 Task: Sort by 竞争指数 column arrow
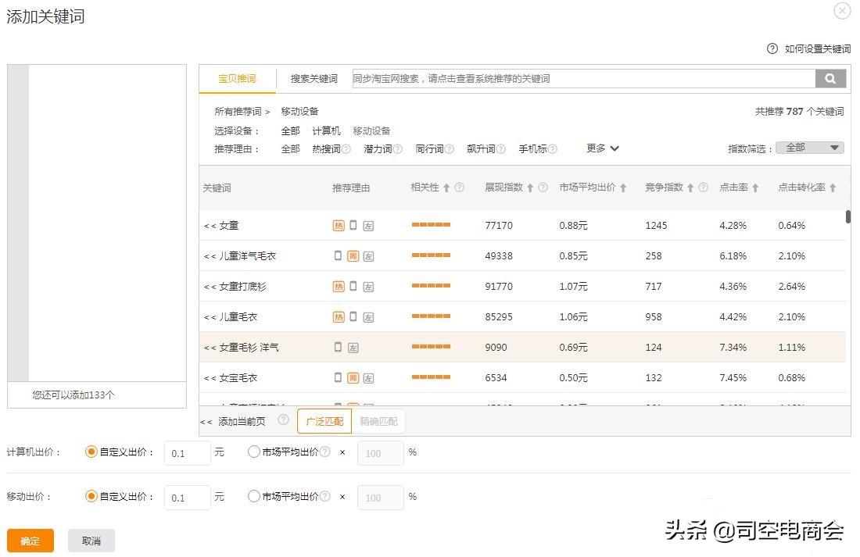690,188
